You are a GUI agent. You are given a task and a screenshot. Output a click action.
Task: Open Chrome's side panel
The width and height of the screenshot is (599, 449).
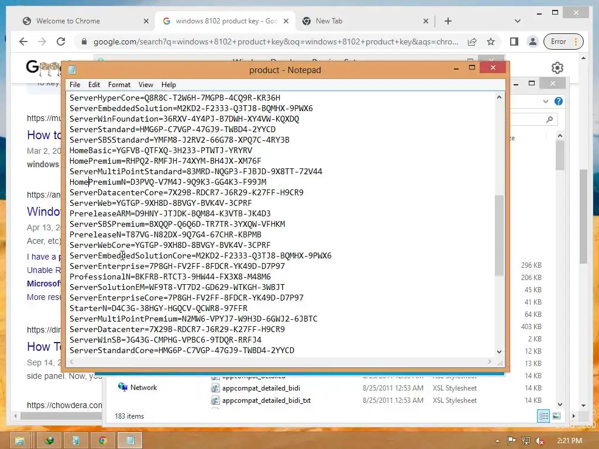pyautogui.click(x=514, y=42)
